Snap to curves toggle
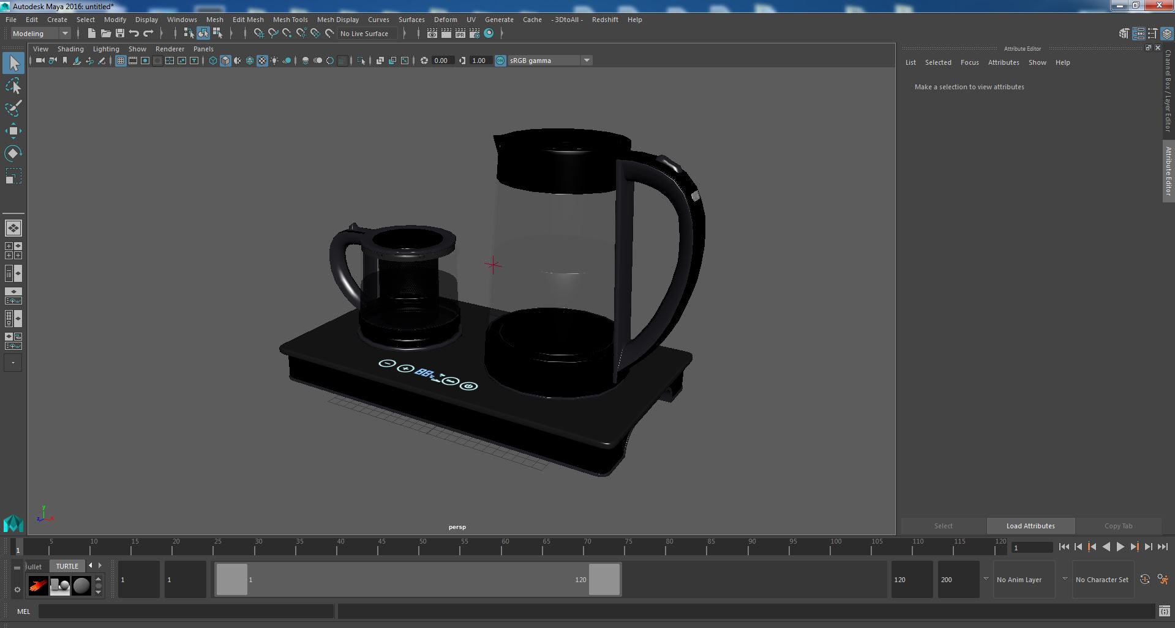 point(273,34)
